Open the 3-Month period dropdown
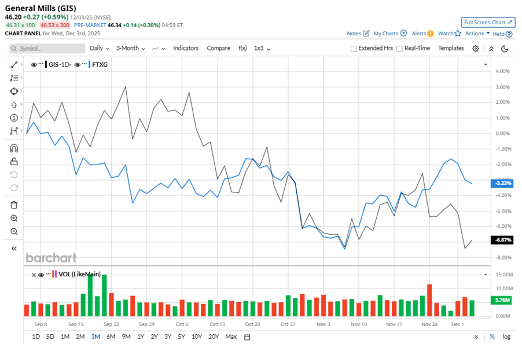The height and width of the screenshot is (347, 522). coord(131,48)
